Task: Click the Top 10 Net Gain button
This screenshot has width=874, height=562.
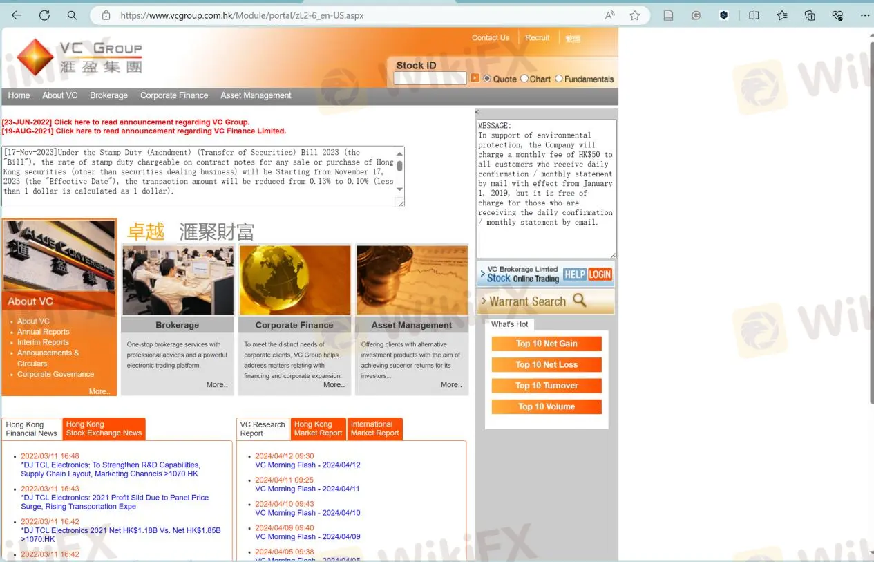Action: (x=547, y=344)
